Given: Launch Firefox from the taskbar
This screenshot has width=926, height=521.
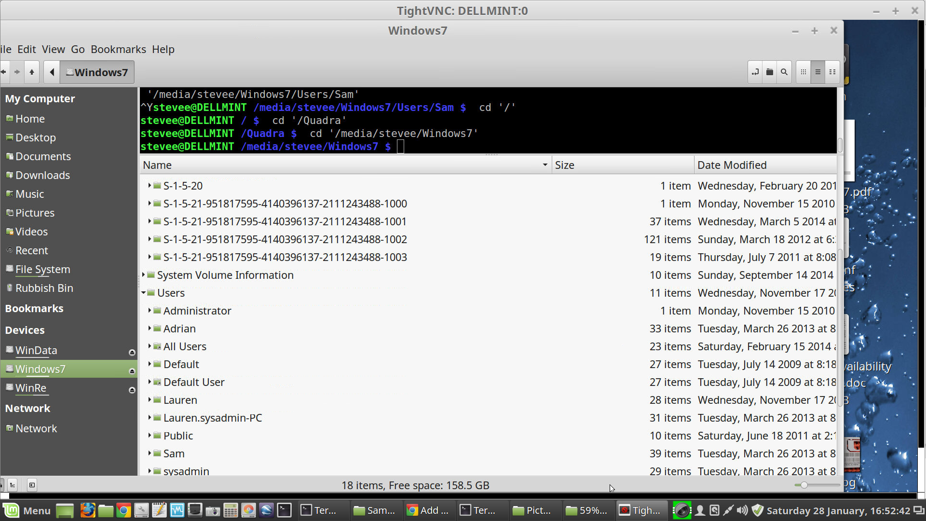Looking at the screenshot, I should pos(87,510).
